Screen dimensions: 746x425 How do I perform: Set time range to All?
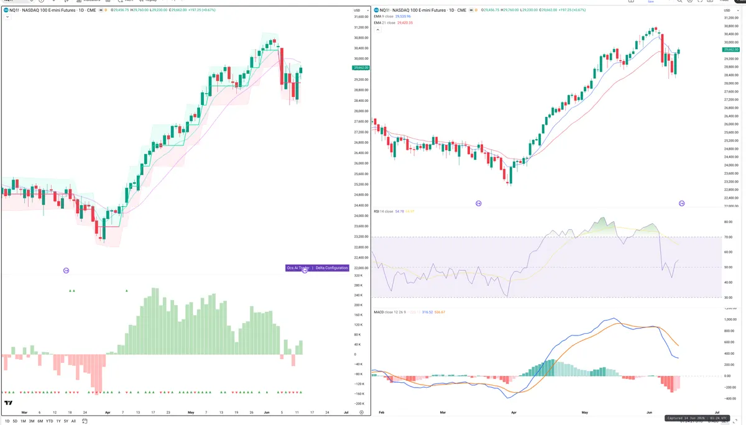(73, 421)
